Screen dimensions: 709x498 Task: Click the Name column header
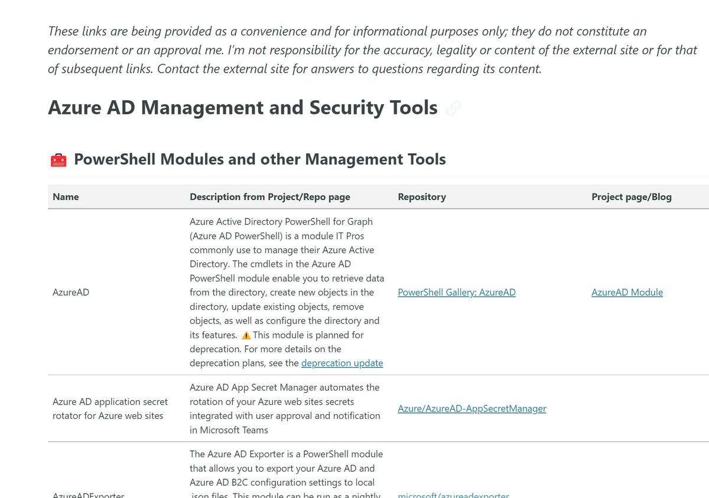pos(66,197)
